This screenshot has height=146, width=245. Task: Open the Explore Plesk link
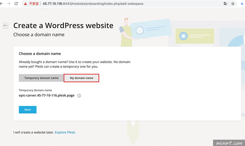[65, 132]
